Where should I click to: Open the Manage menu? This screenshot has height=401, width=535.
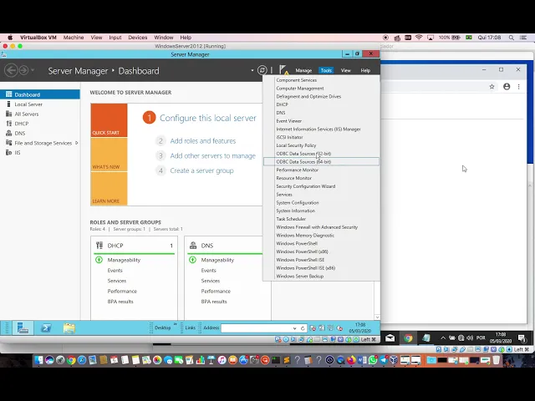point(303,70)
